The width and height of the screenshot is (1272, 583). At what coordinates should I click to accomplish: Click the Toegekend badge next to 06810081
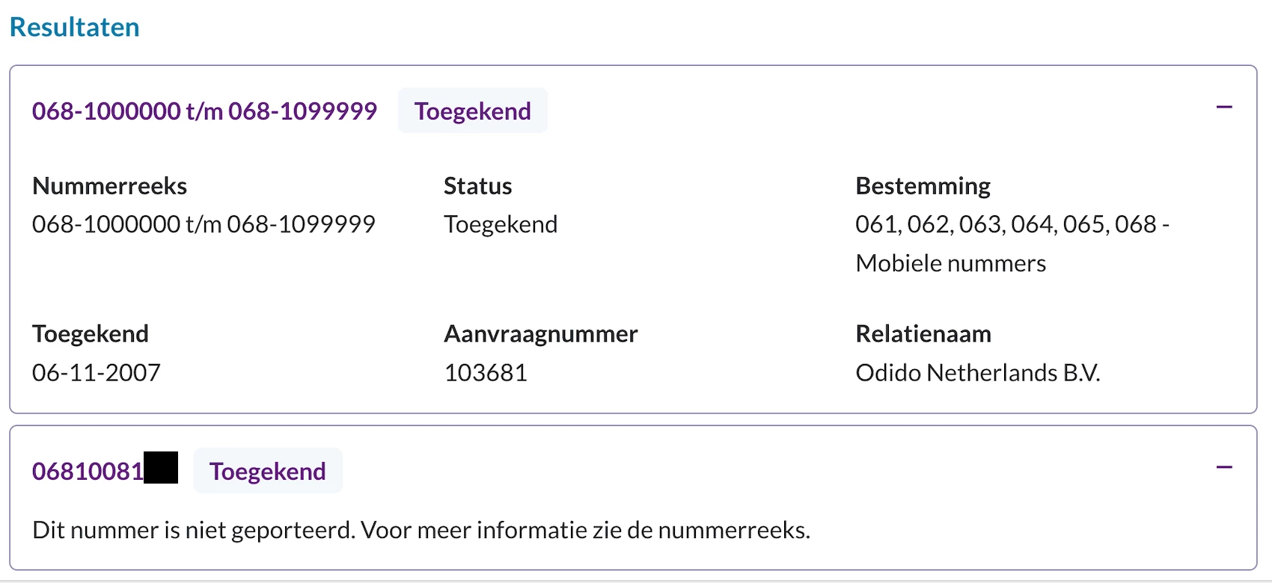coord(268,471)
